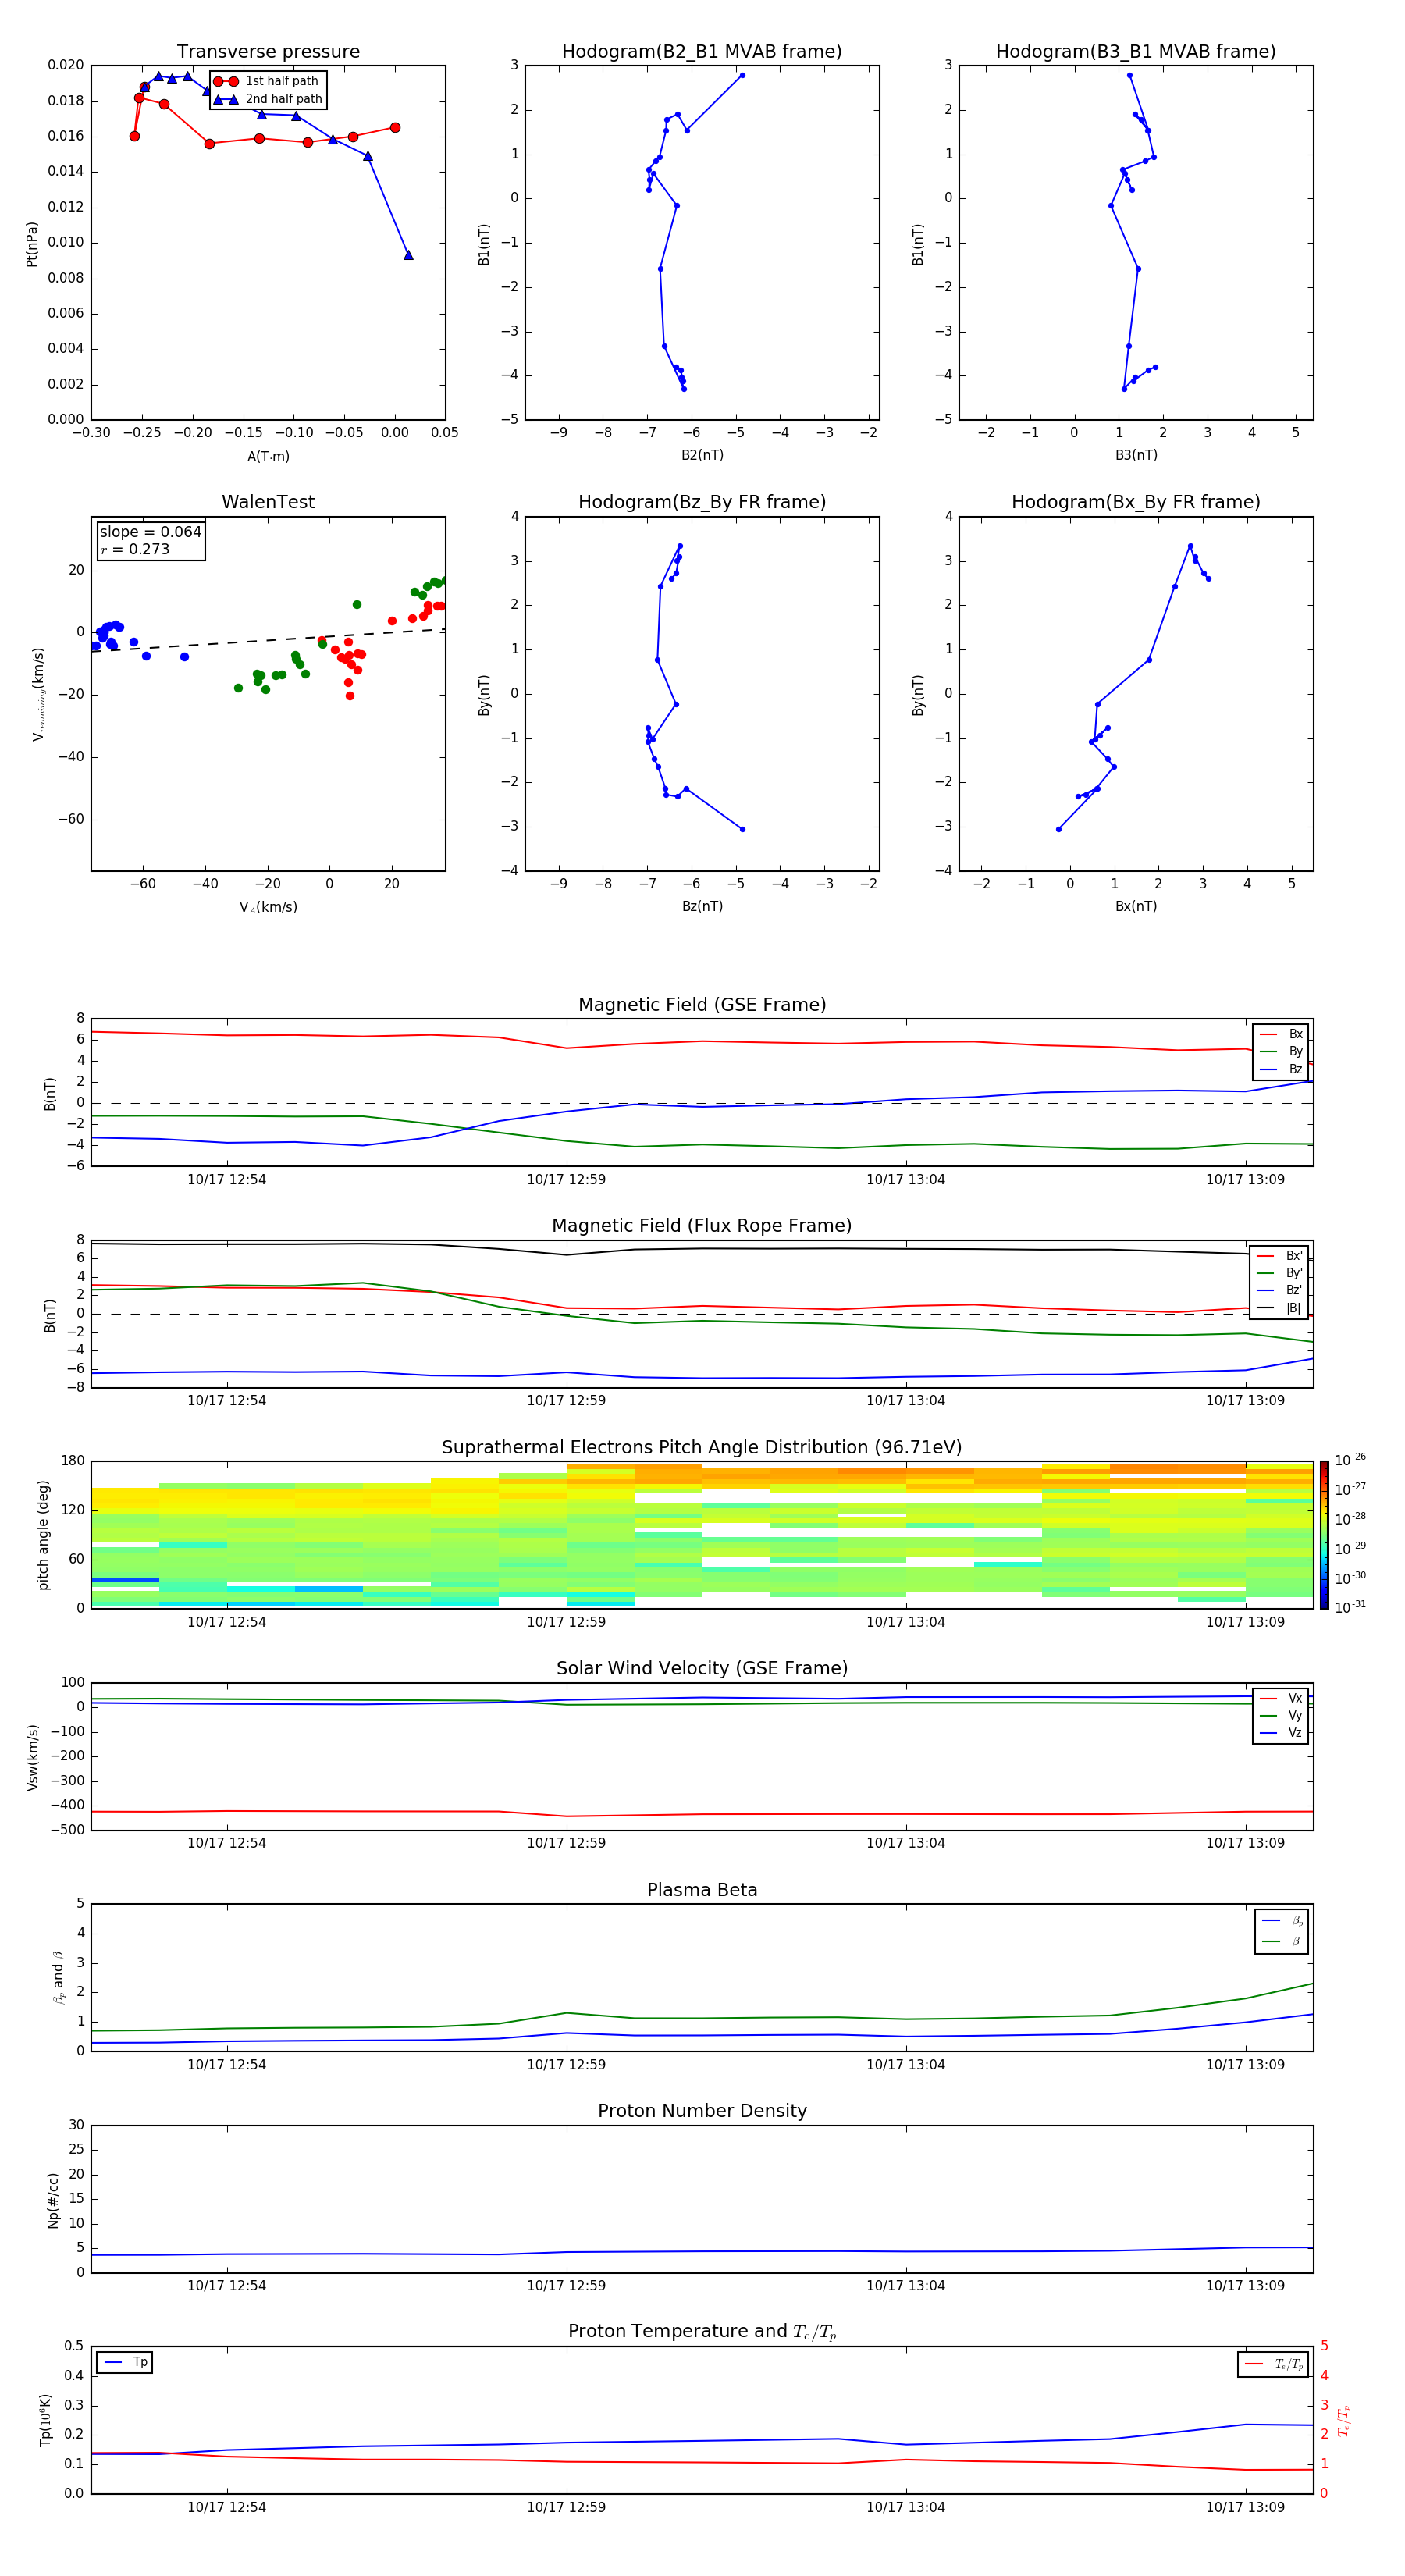The height and width of the screenshot is (2576, 1405).
Task: Click the 'pitch angle (deg)' axis label
Action: tap(43, 1534)
